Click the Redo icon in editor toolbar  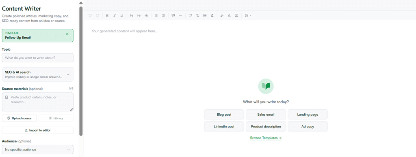coord(97,16)
